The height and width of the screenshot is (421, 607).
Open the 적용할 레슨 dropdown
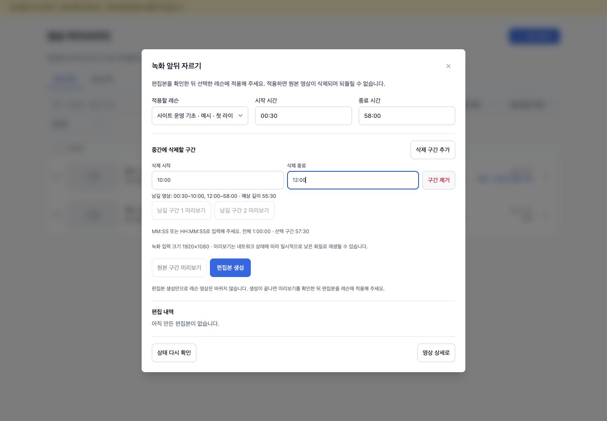(200, 116)
